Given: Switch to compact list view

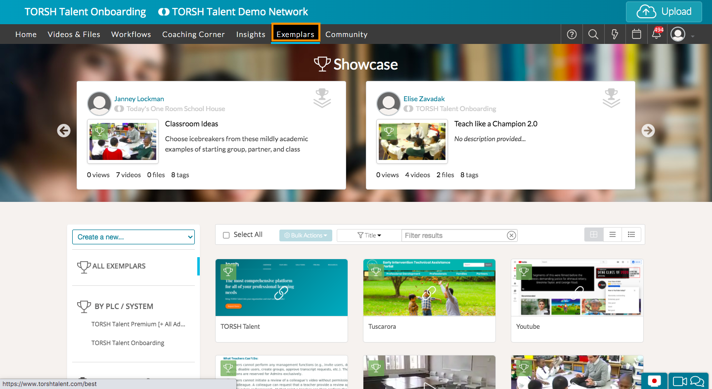Looking at the screenshot, I should click(x=613, y=234).
